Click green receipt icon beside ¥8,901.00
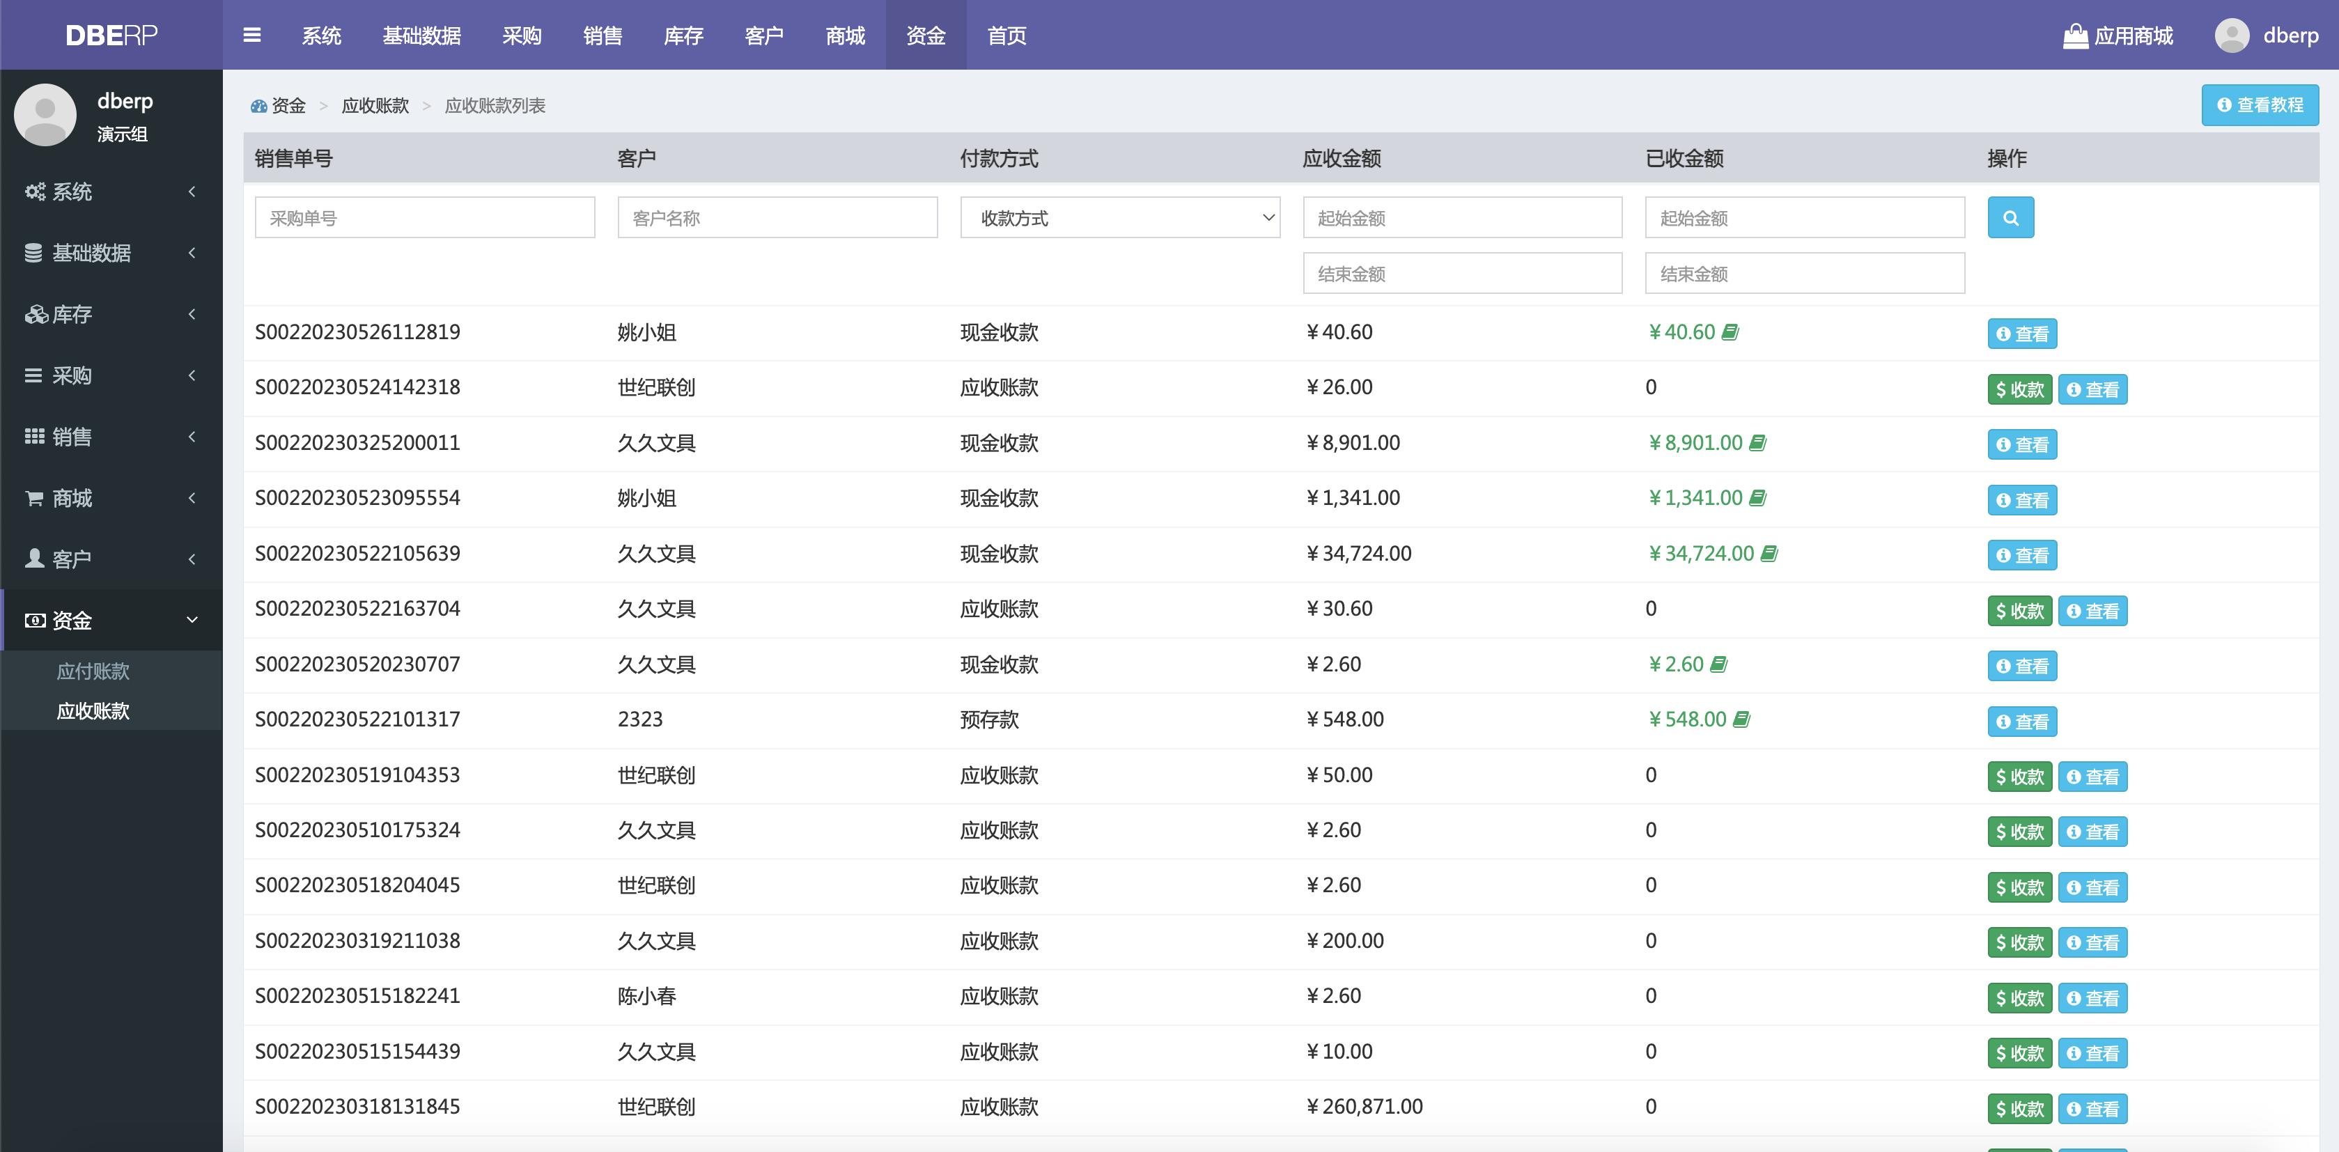Viewport: 2339px width, 1152px height. [x=1758, y=443]
